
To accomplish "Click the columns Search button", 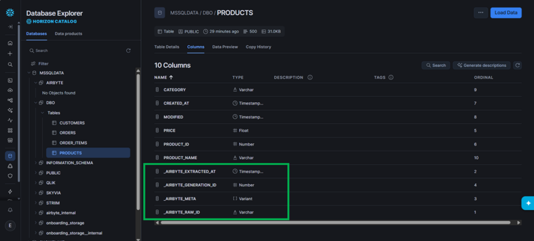I will [x=436, y=65].
